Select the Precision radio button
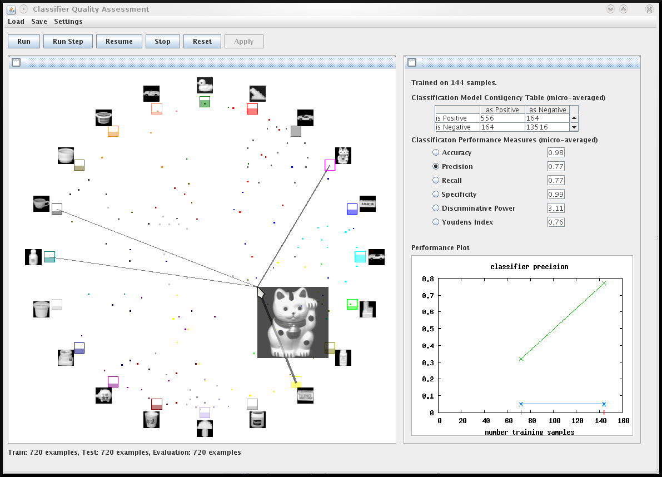The image size is (662, 477). 436,166
